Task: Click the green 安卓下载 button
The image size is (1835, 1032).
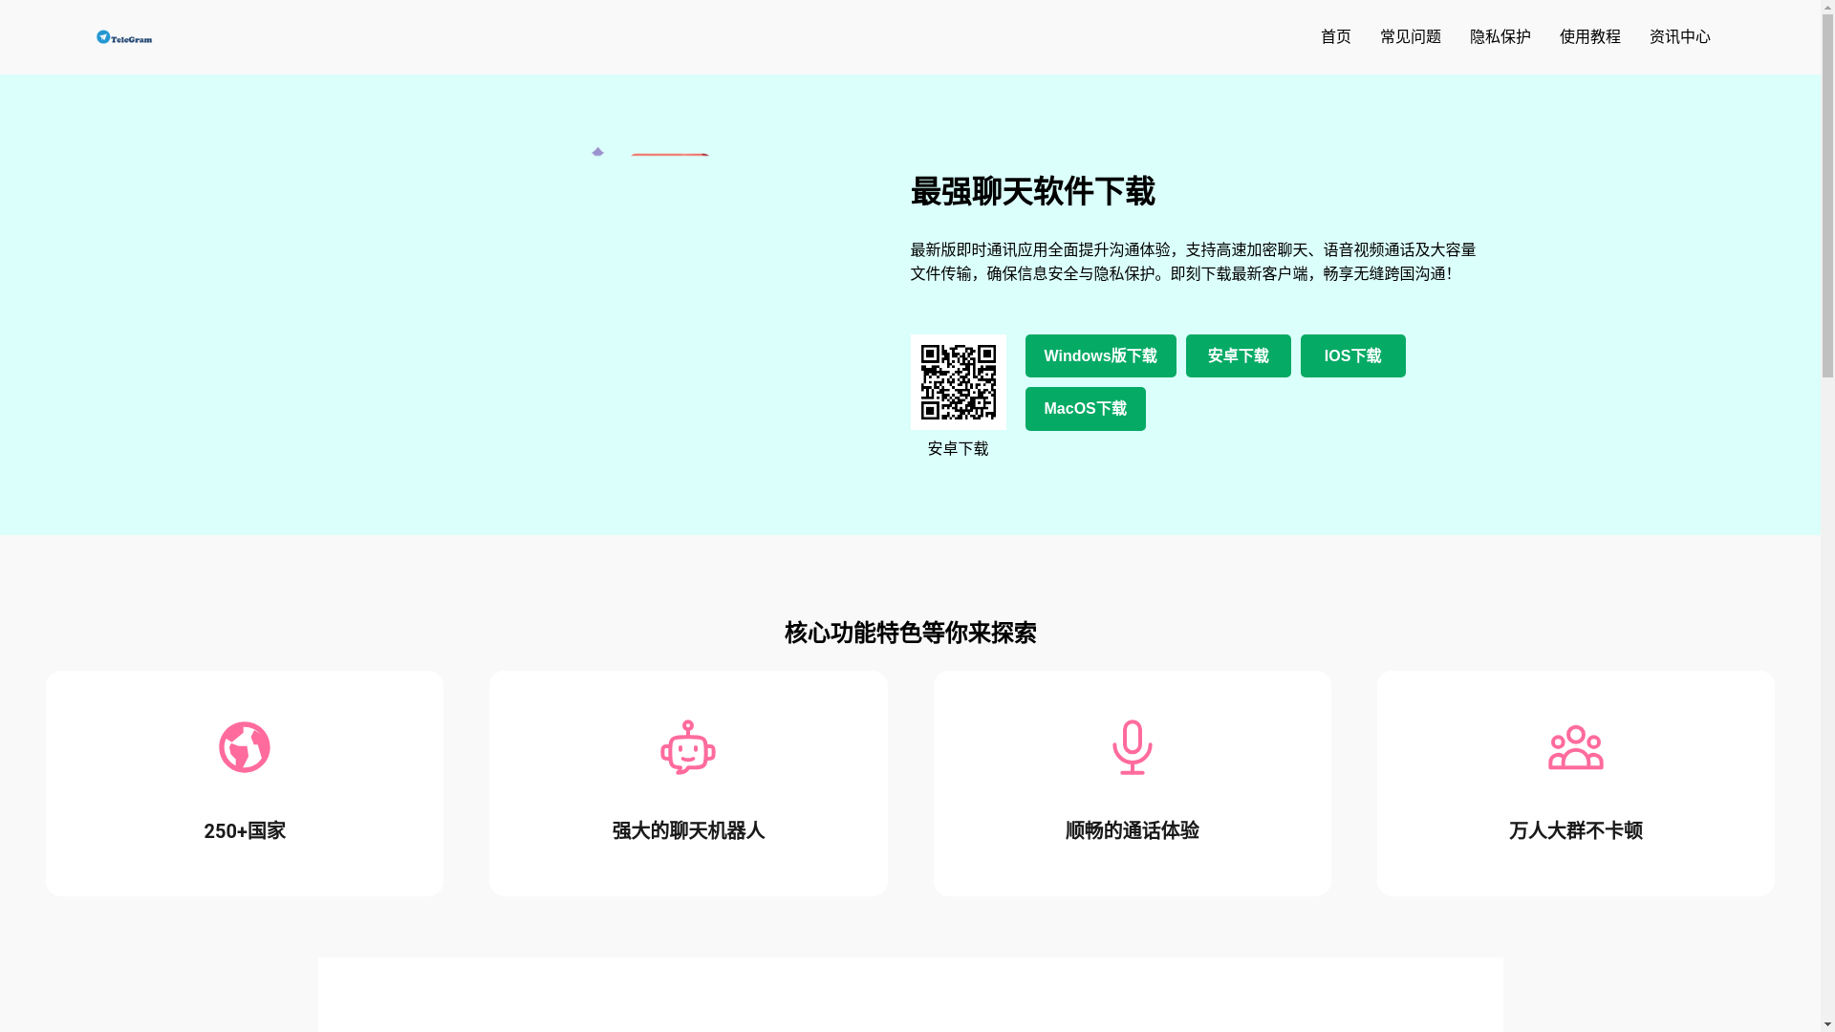Action: point(1238,355)
